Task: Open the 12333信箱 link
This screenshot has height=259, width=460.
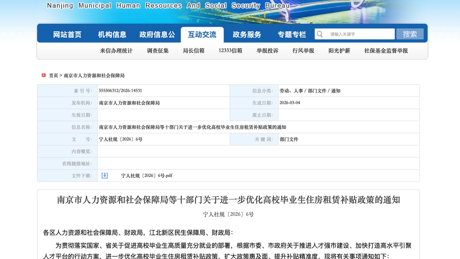Action: tap(230, 51)
